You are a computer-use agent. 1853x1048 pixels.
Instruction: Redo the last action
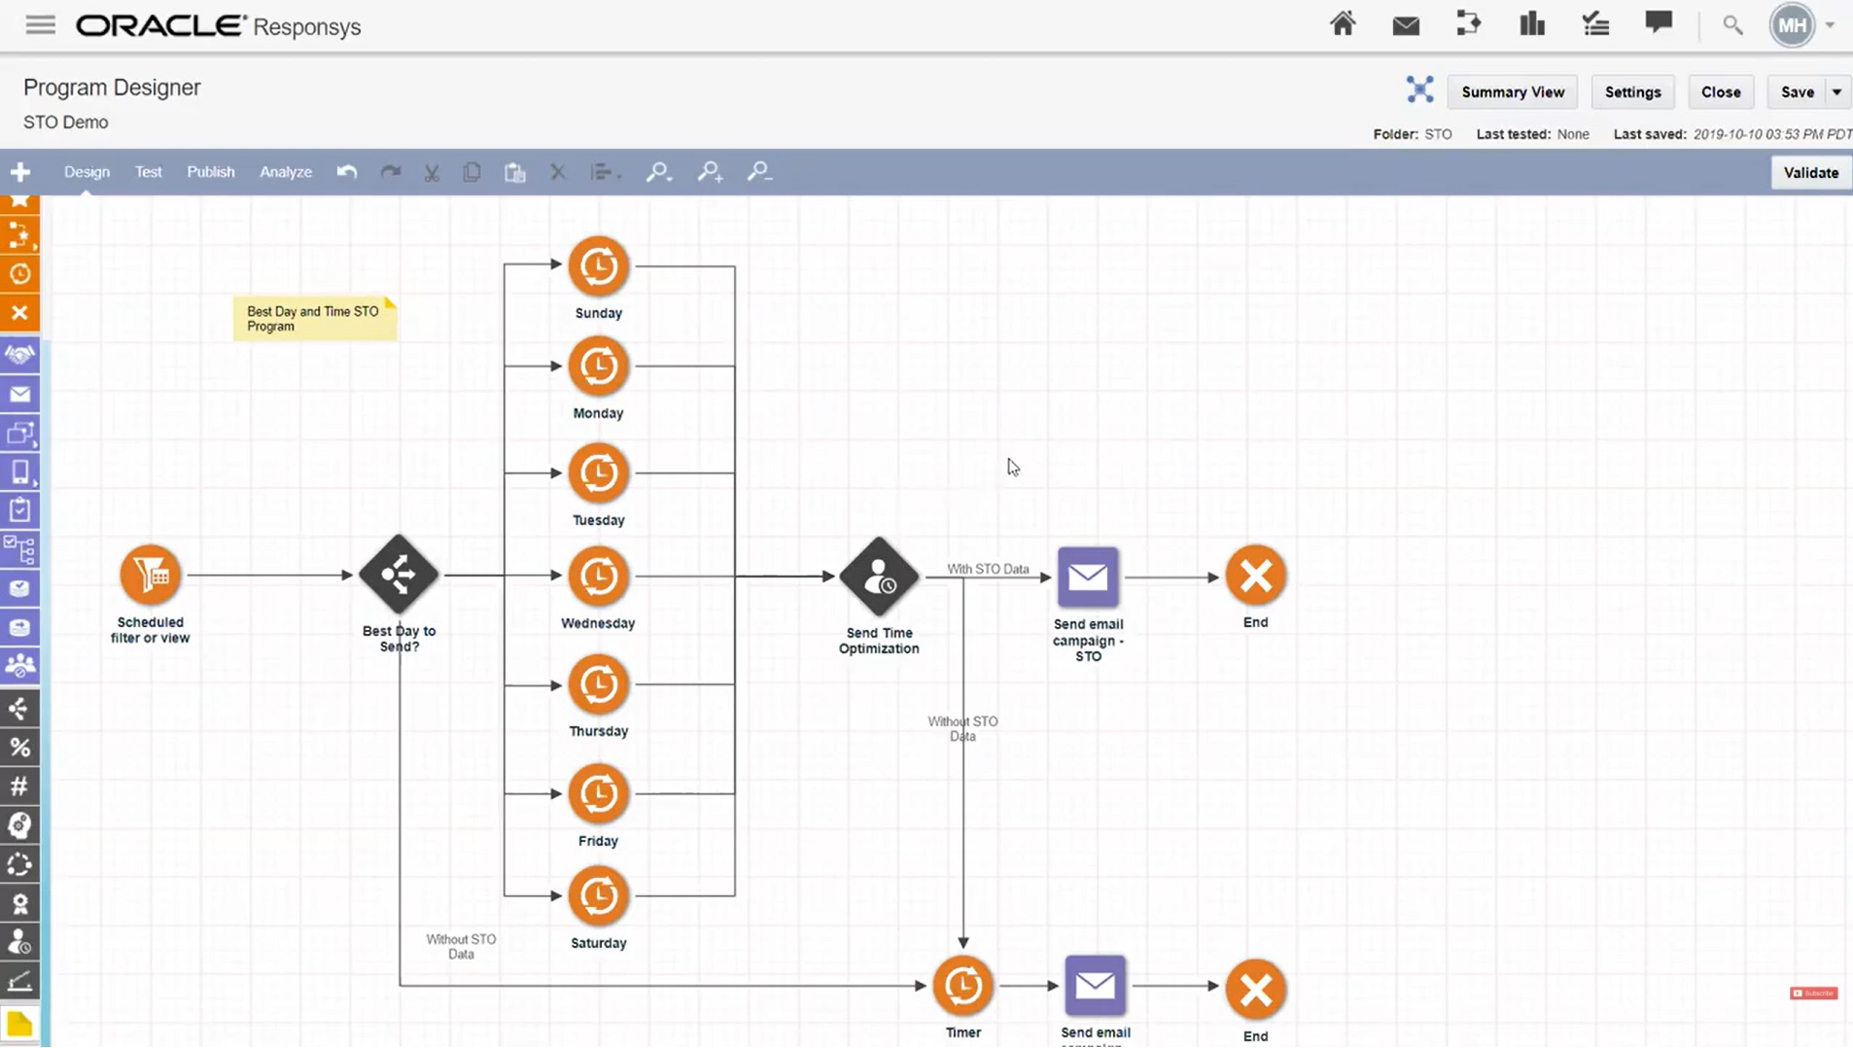[390, 172]
